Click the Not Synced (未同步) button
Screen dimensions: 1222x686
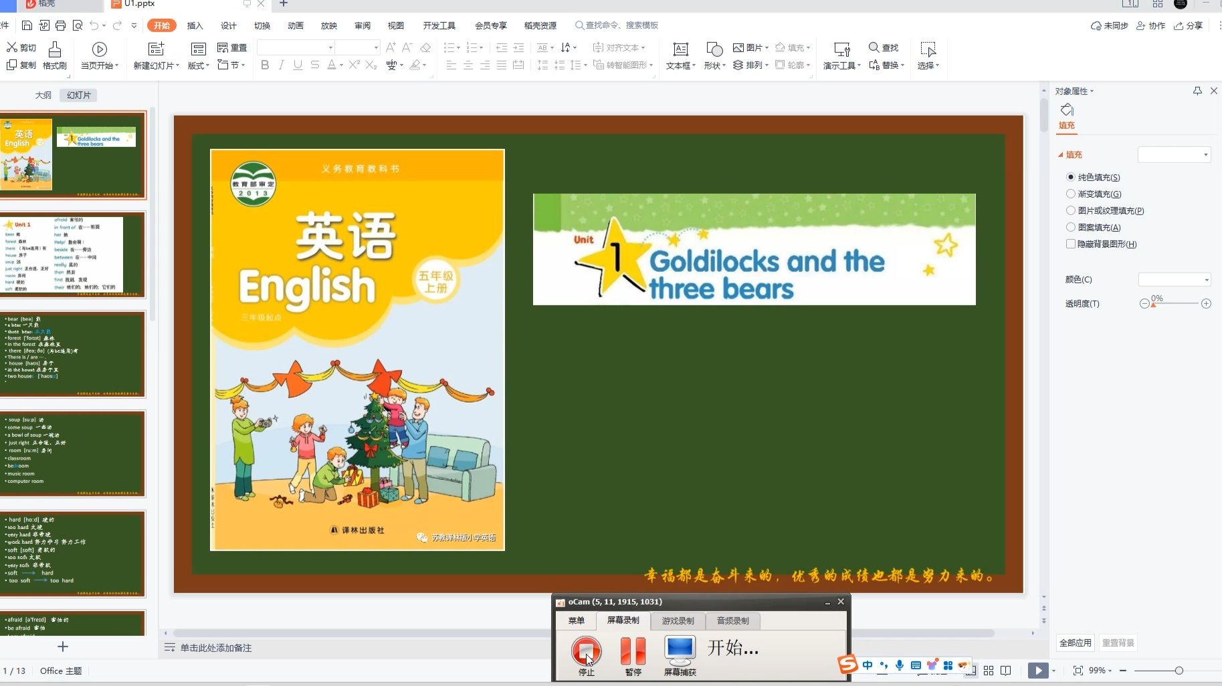[x=1110, y=25]
